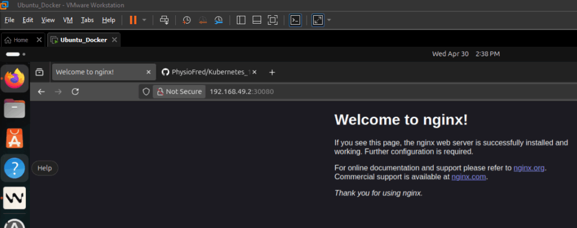Close the Home tab
The image size is (577, 228).
point(39,40)
